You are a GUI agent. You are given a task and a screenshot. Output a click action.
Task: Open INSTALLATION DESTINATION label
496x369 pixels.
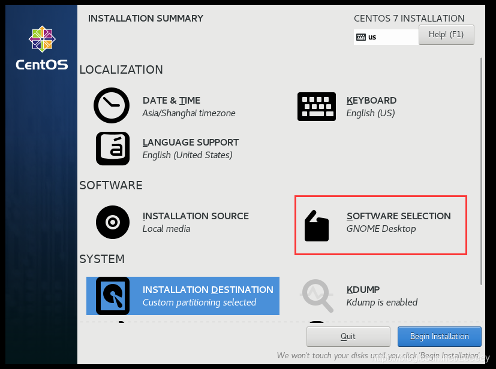[208, 290]
